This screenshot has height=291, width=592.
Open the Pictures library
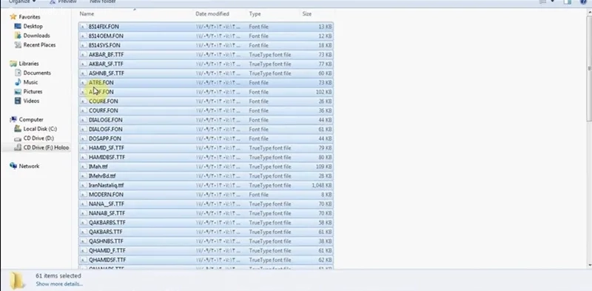[33, 92]
